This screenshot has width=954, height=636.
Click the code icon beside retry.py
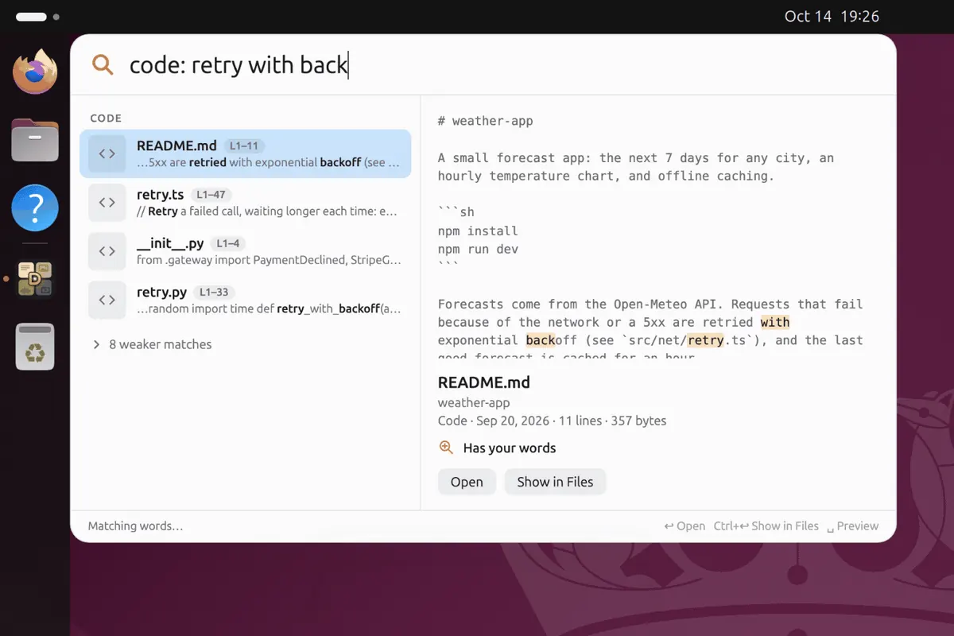point(107,300)
